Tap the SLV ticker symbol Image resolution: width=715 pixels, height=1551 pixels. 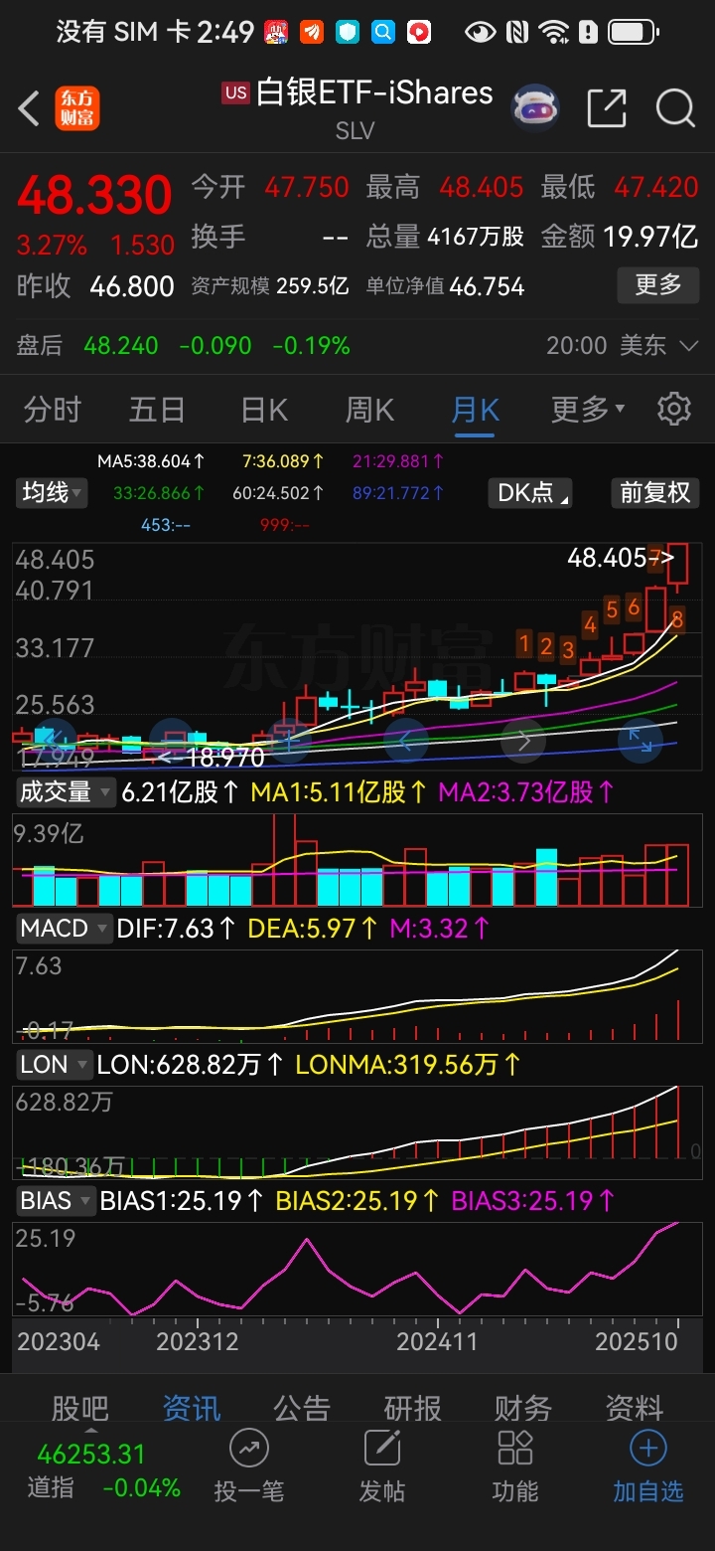click(356, 130)
